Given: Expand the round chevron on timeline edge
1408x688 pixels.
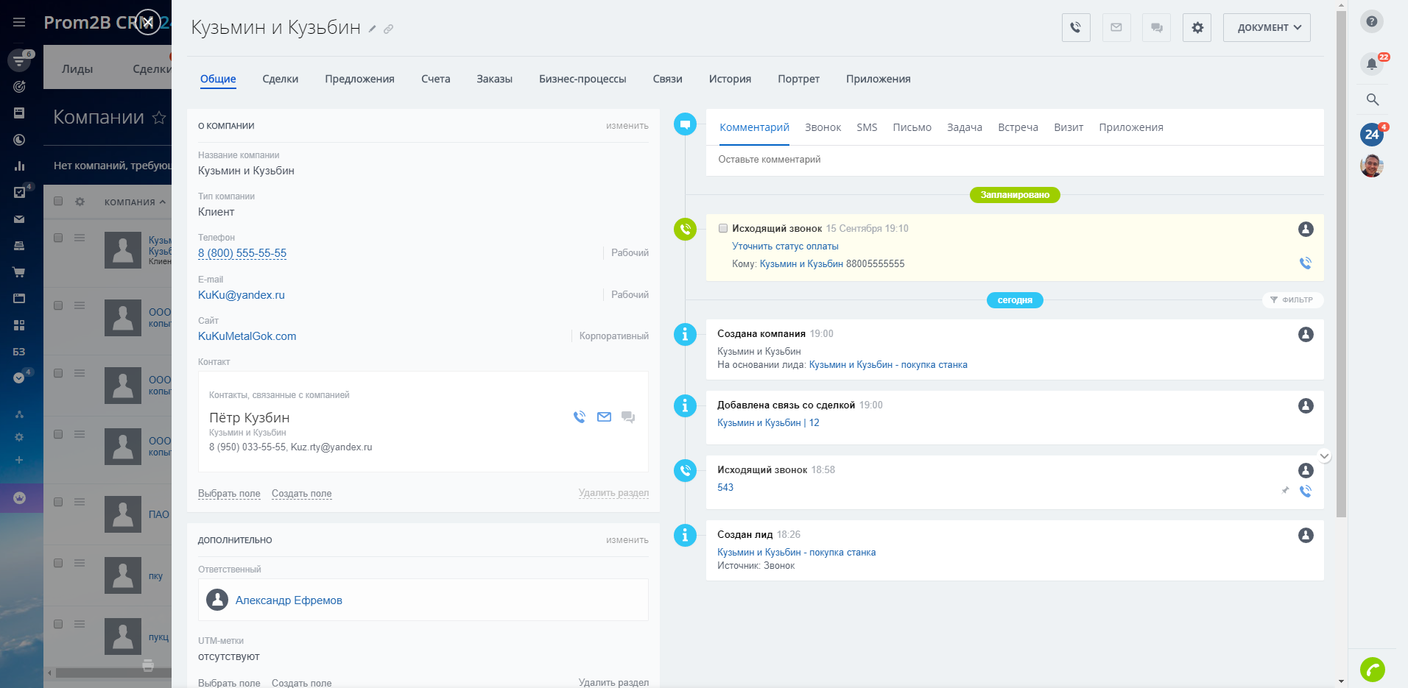Looking at the screenshot, I should point(1324,456).
